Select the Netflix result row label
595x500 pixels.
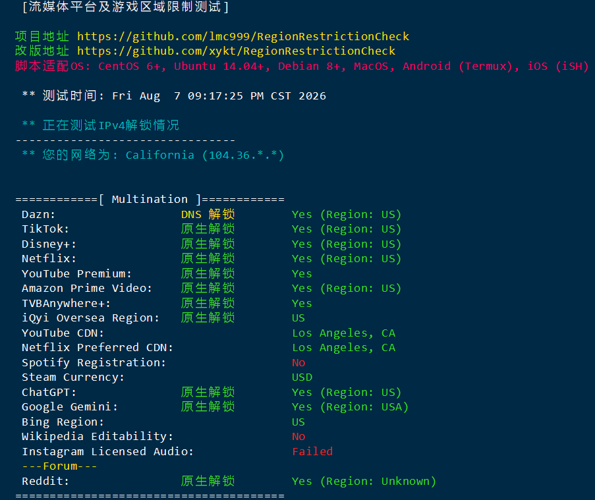[x=49, y=258]
